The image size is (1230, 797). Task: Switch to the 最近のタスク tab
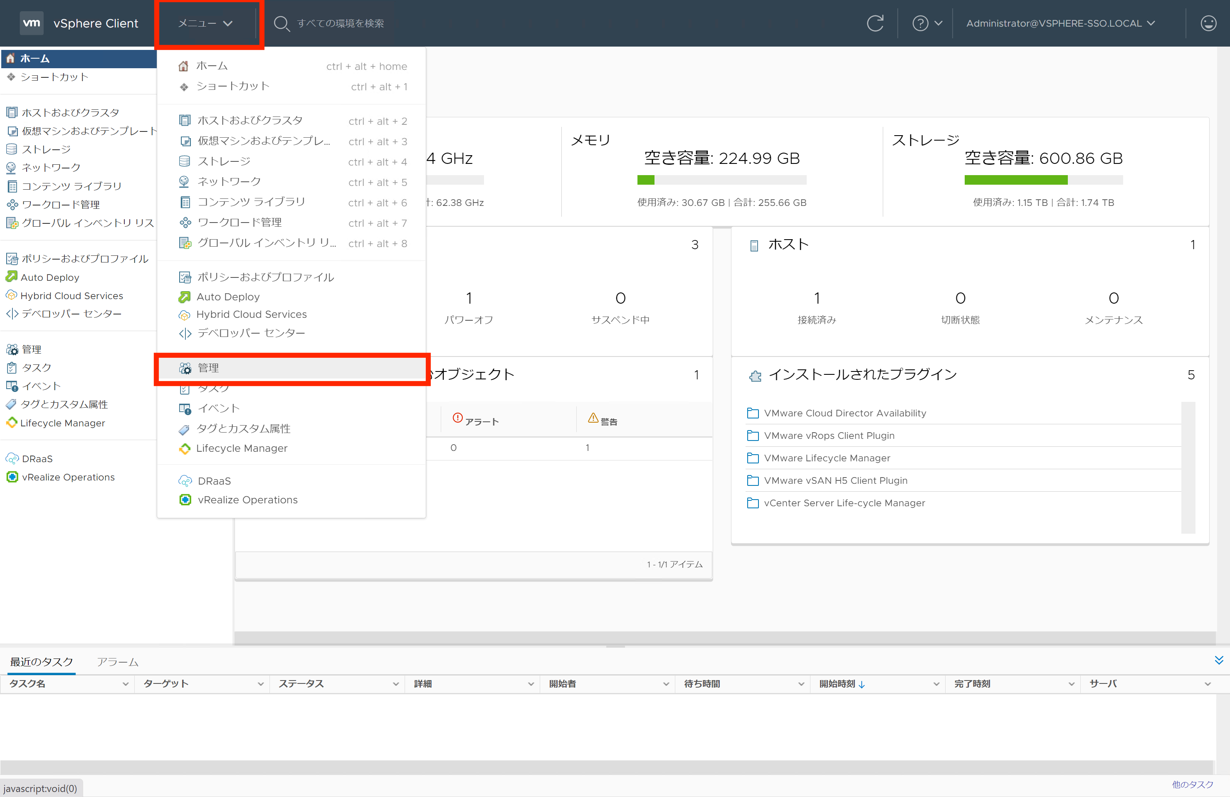pyautogui.click(x=41, y=662)
